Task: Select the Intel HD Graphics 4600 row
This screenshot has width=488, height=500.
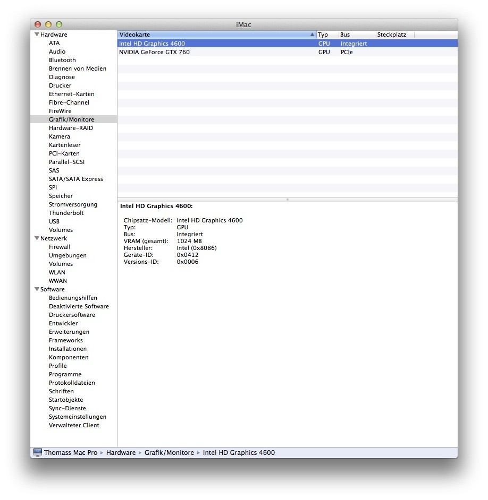Action: pos(288,44)
